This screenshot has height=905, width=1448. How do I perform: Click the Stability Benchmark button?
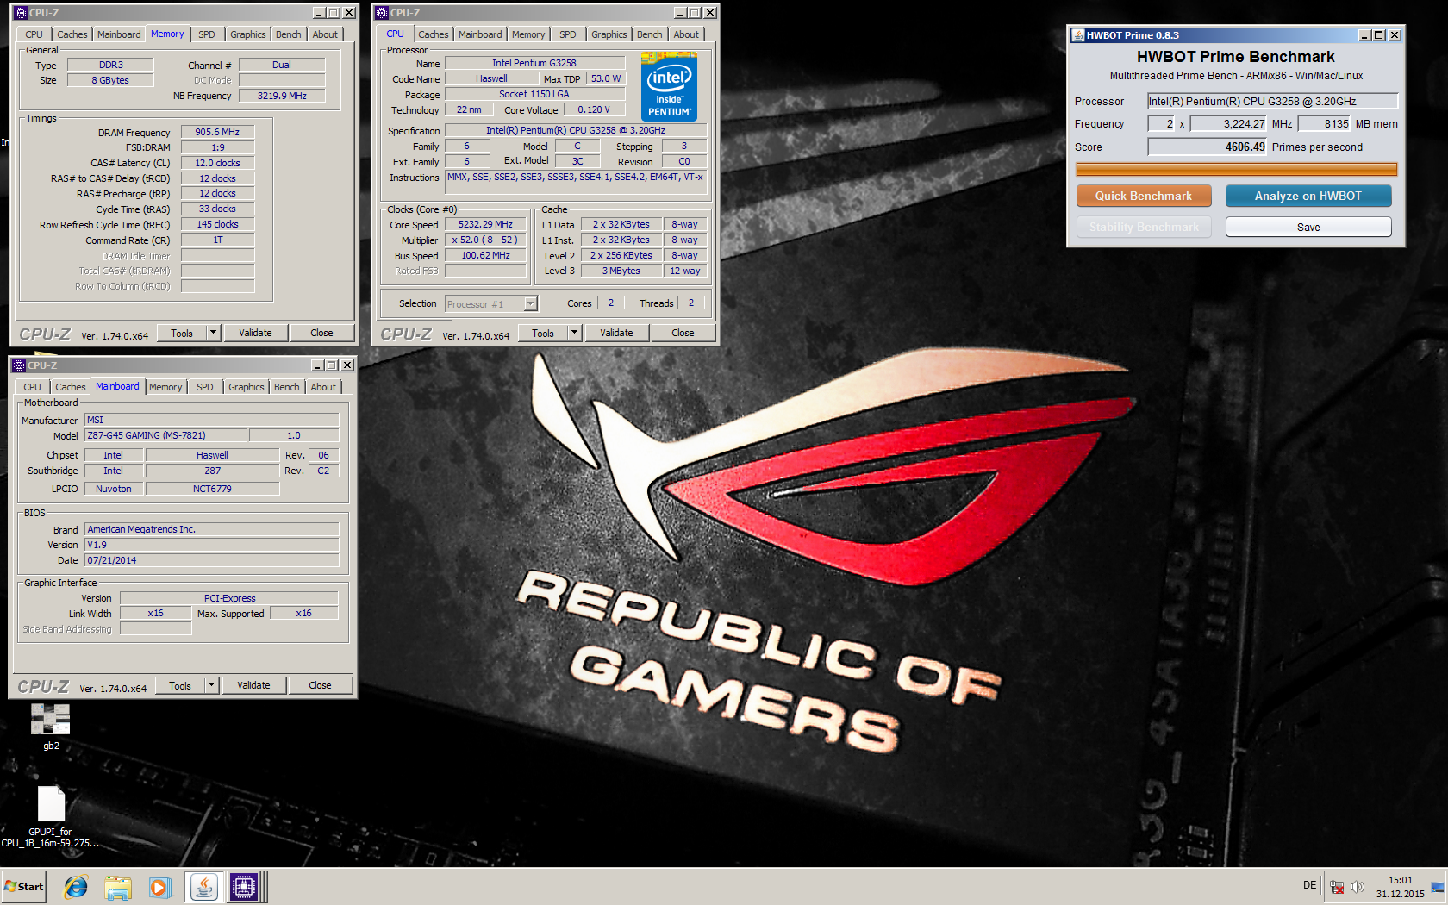pyautogui.click(x=1144, y=227)
